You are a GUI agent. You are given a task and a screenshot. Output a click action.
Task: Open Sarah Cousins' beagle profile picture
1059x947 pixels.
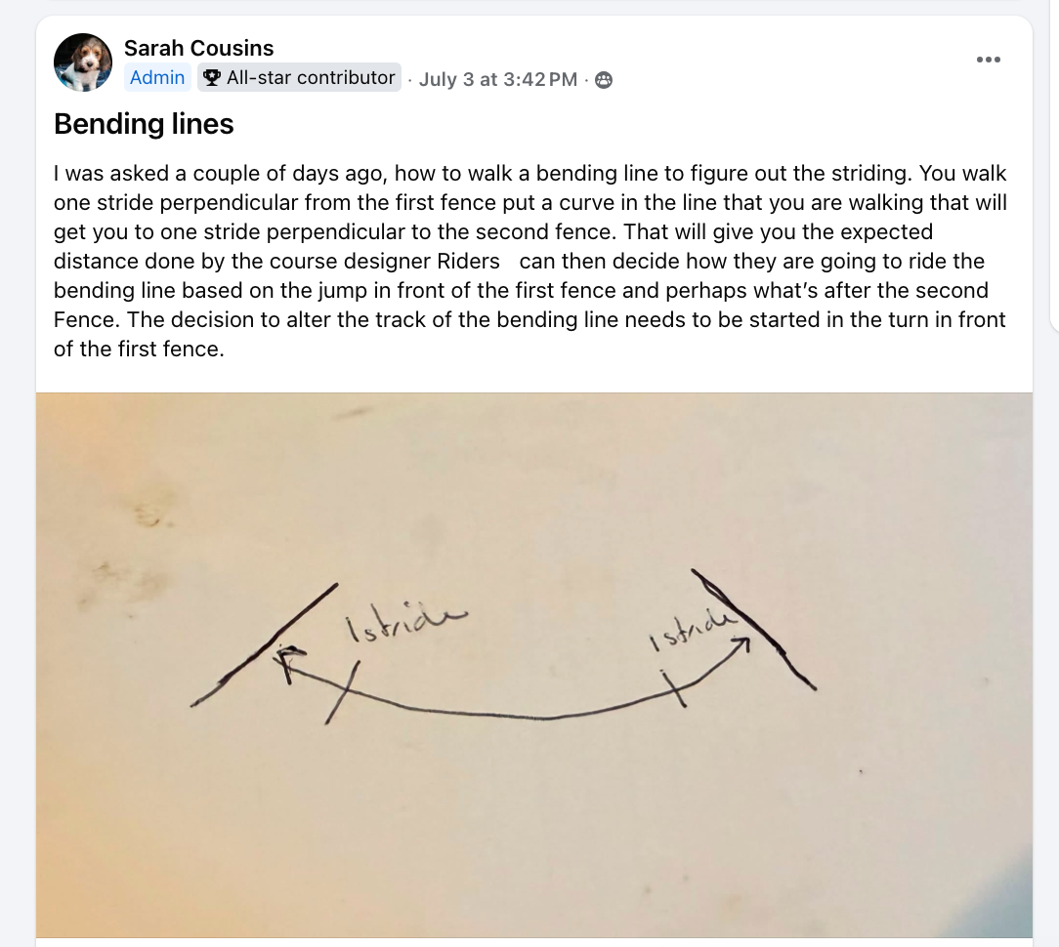coord(83,62)
